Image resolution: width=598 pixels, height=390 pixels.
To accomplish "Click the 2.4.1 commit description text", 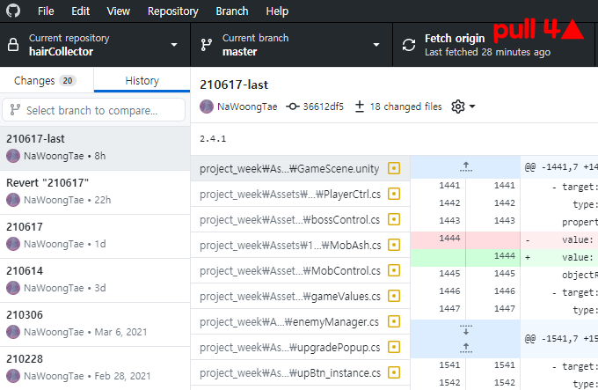I will 213,138.
